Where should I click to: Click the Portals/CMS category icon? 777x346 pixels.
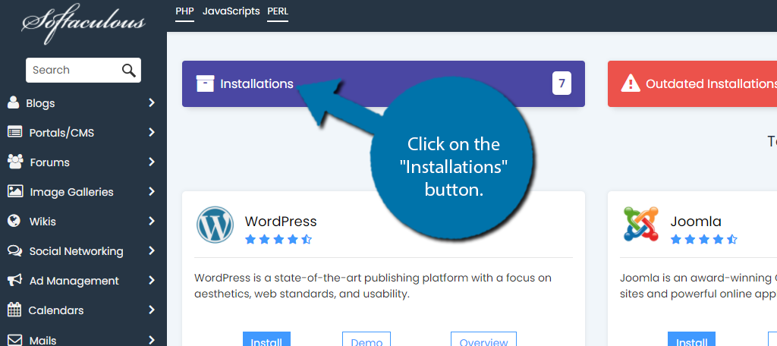(14, 132)
